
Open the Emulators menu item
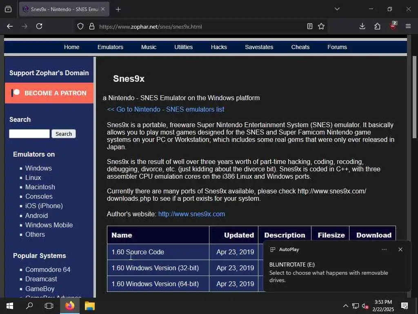[x=110, y=47]
